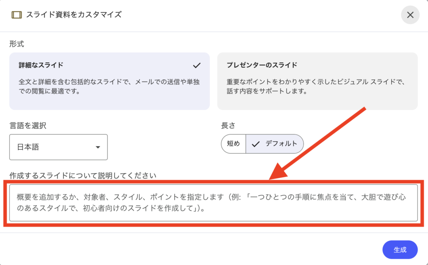Open the 日本語 language dropdown
The height and width of the screenshot is (265, 428).
tap(59, 147)
